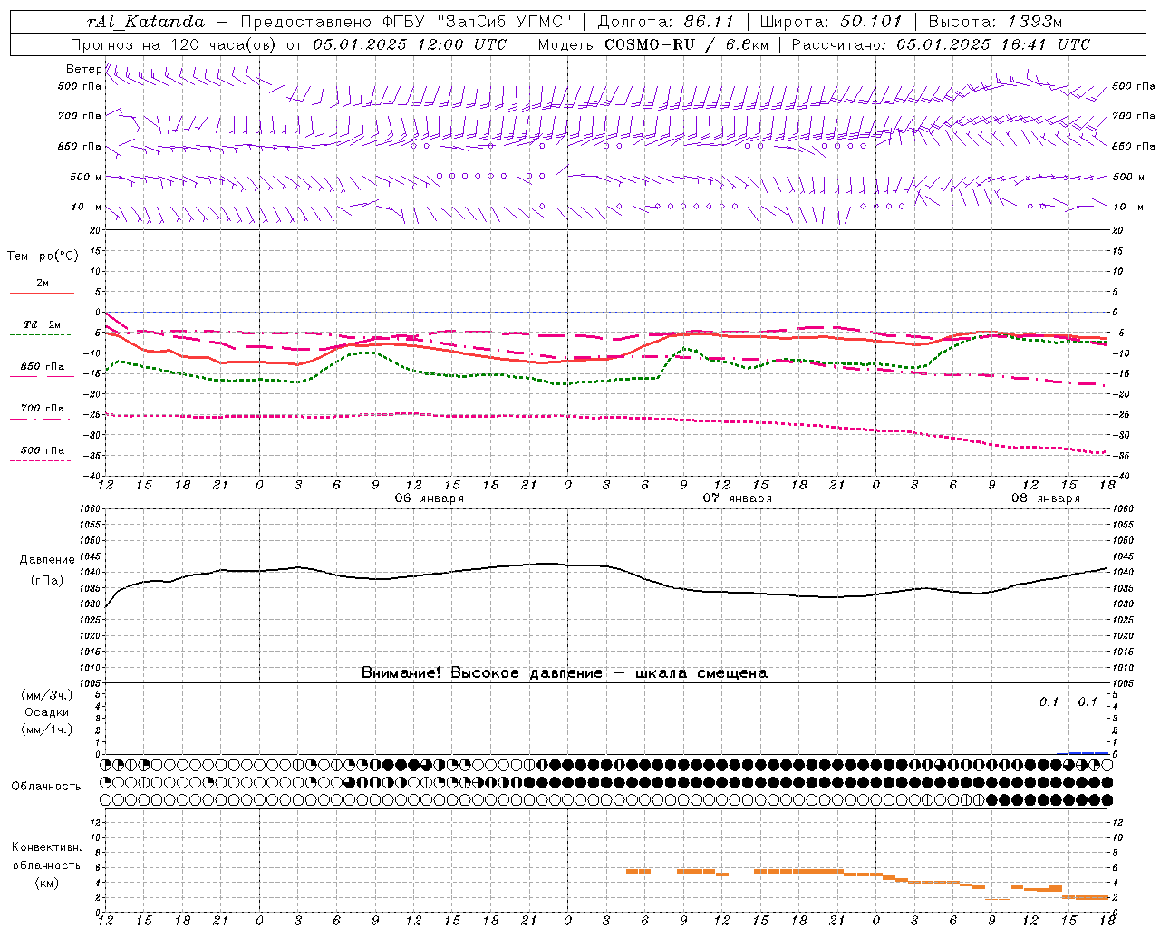This screenshot has width=1160, height=928.
Task: Click the provider text ФГБУ "ЗапСиб УГМС"
Action: [x=477, y=22]
